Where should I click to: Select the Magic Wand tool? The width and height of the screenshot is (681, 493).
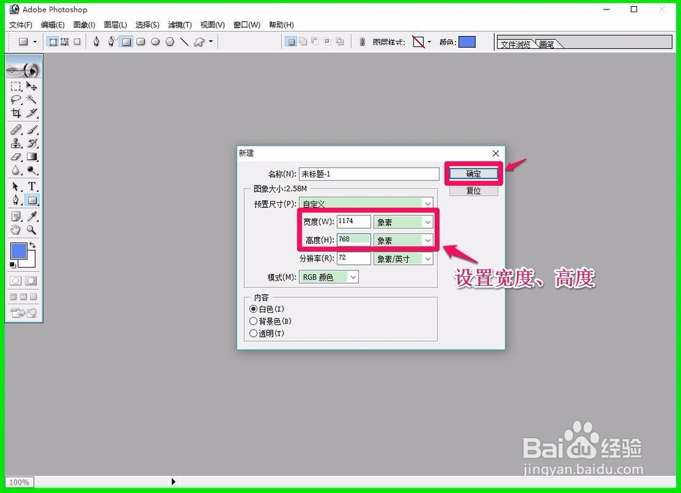point(32,100)
